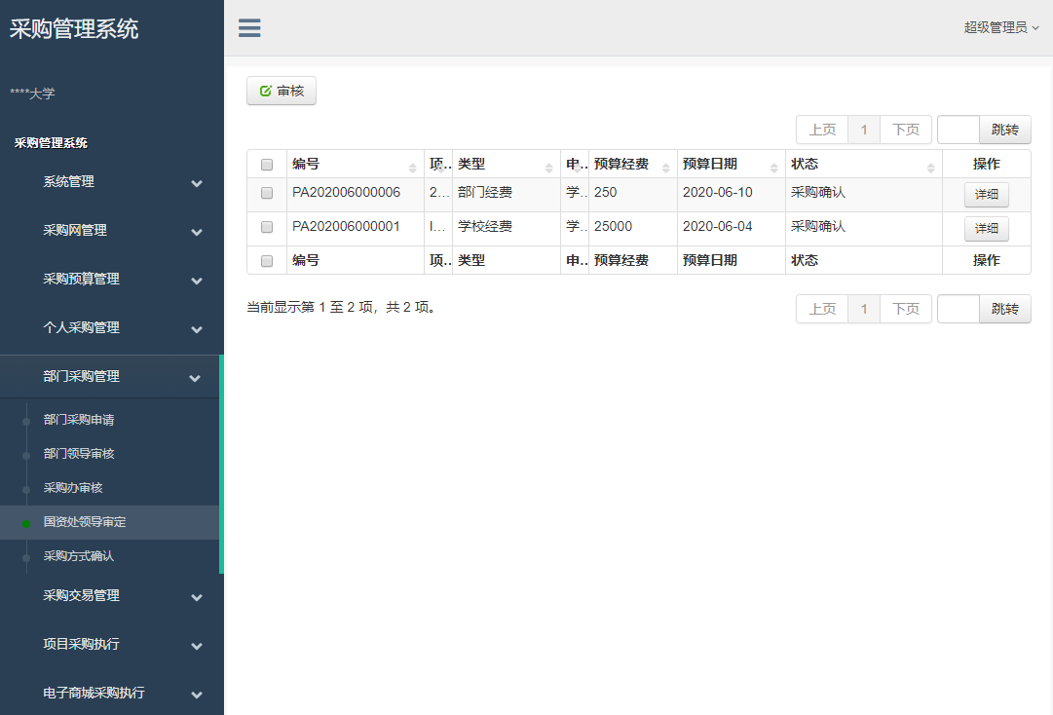Click the top 跳转 jump button
The width and height of the screenshot is (1053, 715).
pos(1004,130)
